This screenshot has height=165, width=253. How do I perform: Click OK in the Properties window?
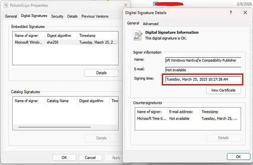64,157
